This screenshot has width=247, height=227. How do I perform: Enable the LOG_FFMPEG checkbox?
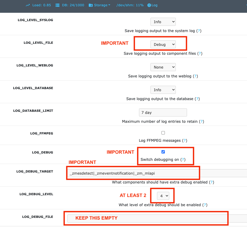(x=163, y=133)
